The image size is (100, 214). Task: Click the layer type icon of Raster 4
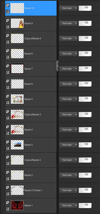pos(8,96)
